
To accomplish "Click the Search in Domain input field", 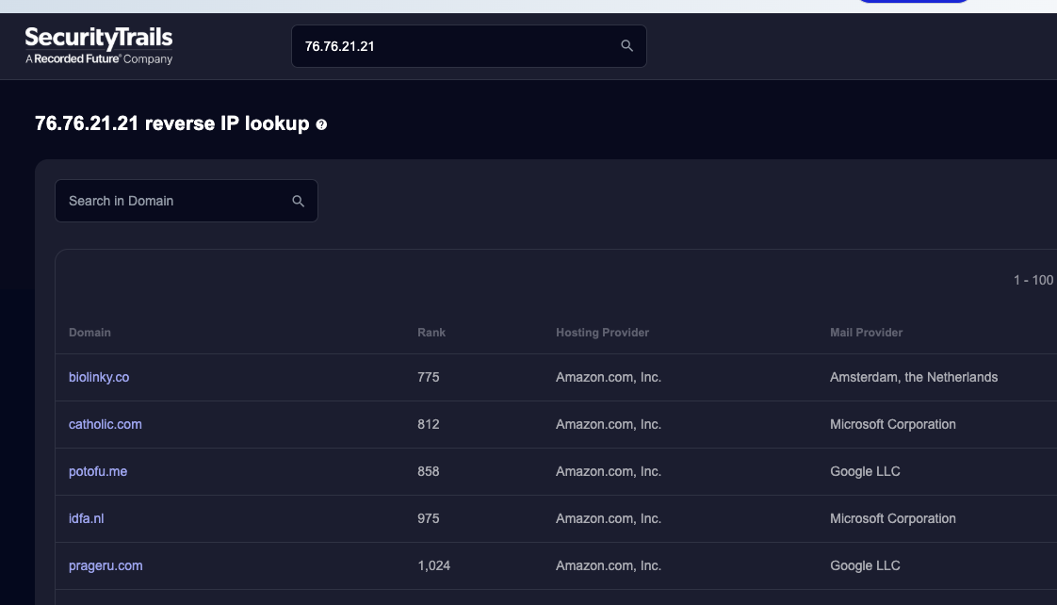I will tap(170, 201).
